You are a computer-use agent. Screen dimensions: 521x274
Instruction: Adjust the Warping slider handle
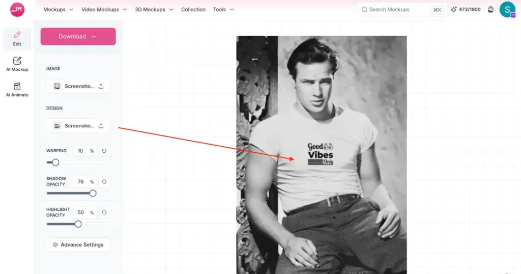(55, 162)
